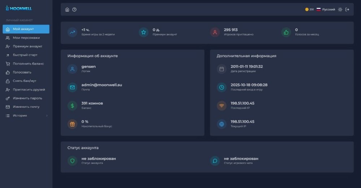This screenshot has height=188, width=361.
Task: Toggle the light/dark theme sun icon
Action: pos(340,9)
